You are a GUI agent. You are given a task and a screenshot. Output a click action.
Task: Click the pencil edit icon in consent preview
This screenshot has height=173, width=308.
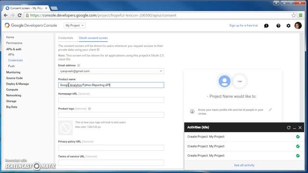tap(270, 110)
